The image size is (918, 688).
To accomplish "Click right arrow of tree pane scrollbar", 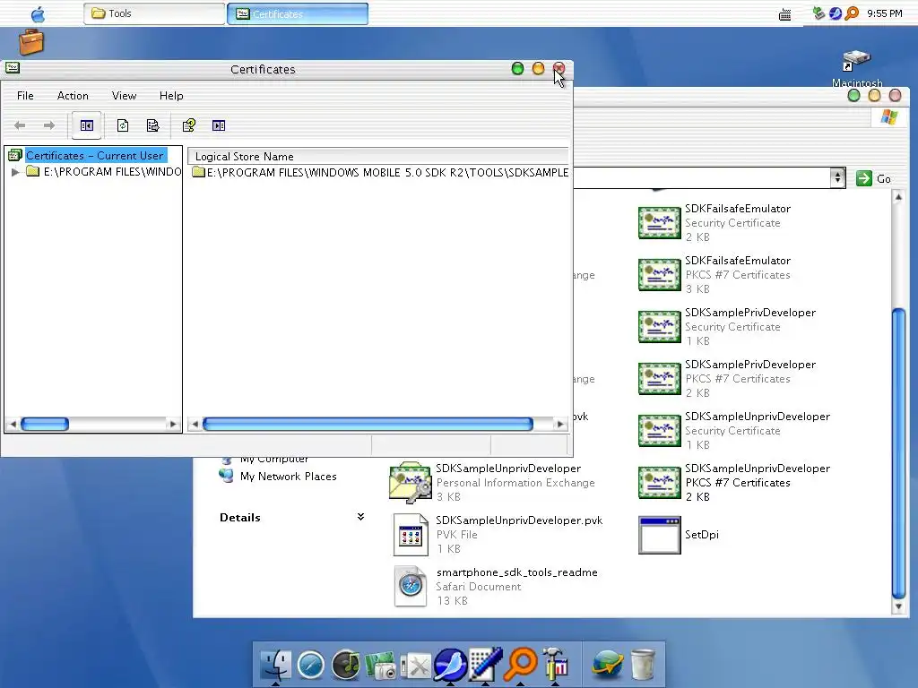I will [173, 424].
